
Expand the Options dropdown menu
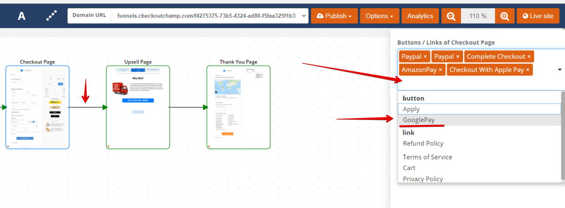(x=379, y=16)
